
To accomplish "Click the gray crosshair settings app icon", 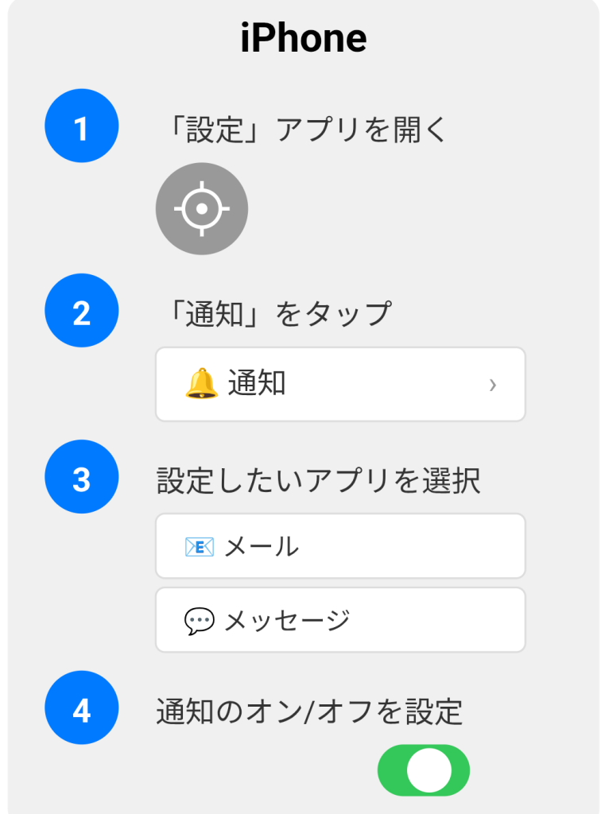I will point(202,209).
